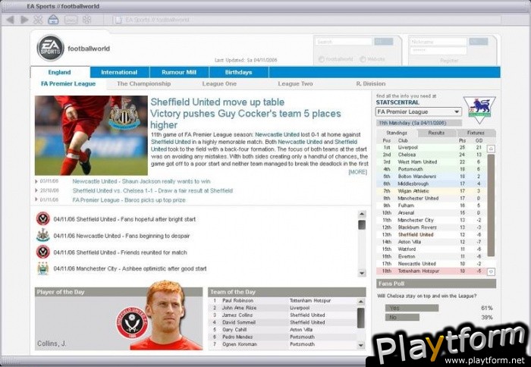Screen dimensions: 531x367
Task: Click the Register link
Action: pyautogui.click(x=449, y=61)
